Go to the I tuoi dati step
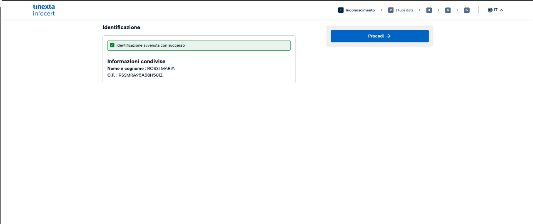 click(404, 10)
